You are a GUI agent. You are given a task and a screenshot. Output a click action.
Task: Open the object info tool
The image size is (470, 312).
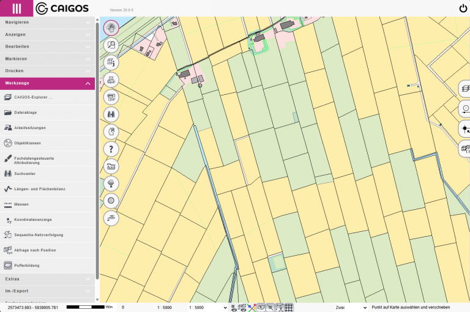click(x=111, y=62)
